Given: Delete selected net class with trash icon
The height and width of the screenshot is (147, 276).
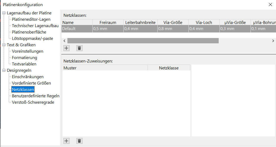Looking at the screenshot, I should coord(79,48).
